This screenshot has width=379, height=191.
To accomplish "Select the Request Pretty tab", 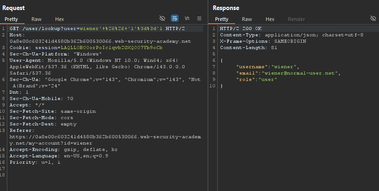I will click(11, 19).
